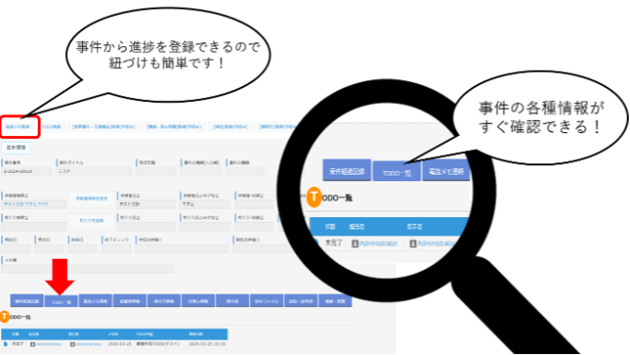Image resolution: width=630 pixels, height=355 pixels.
Task: Click the 事件タイトル field containing テスト
Action: pos(94,171)
